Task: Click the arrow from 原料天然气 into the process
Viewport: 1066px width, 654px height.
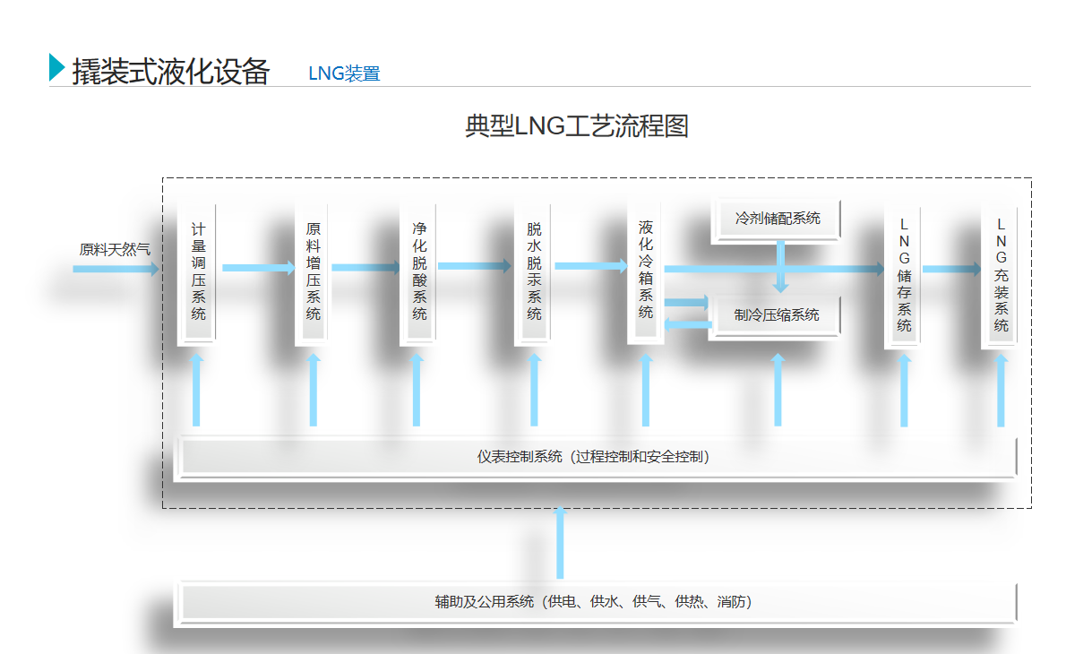Action: point(116,269)
